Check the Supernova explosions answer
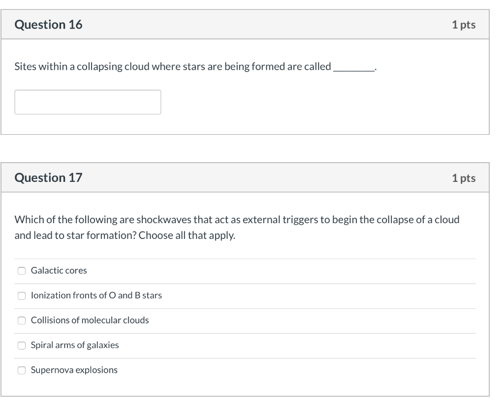 coord(22,370)
